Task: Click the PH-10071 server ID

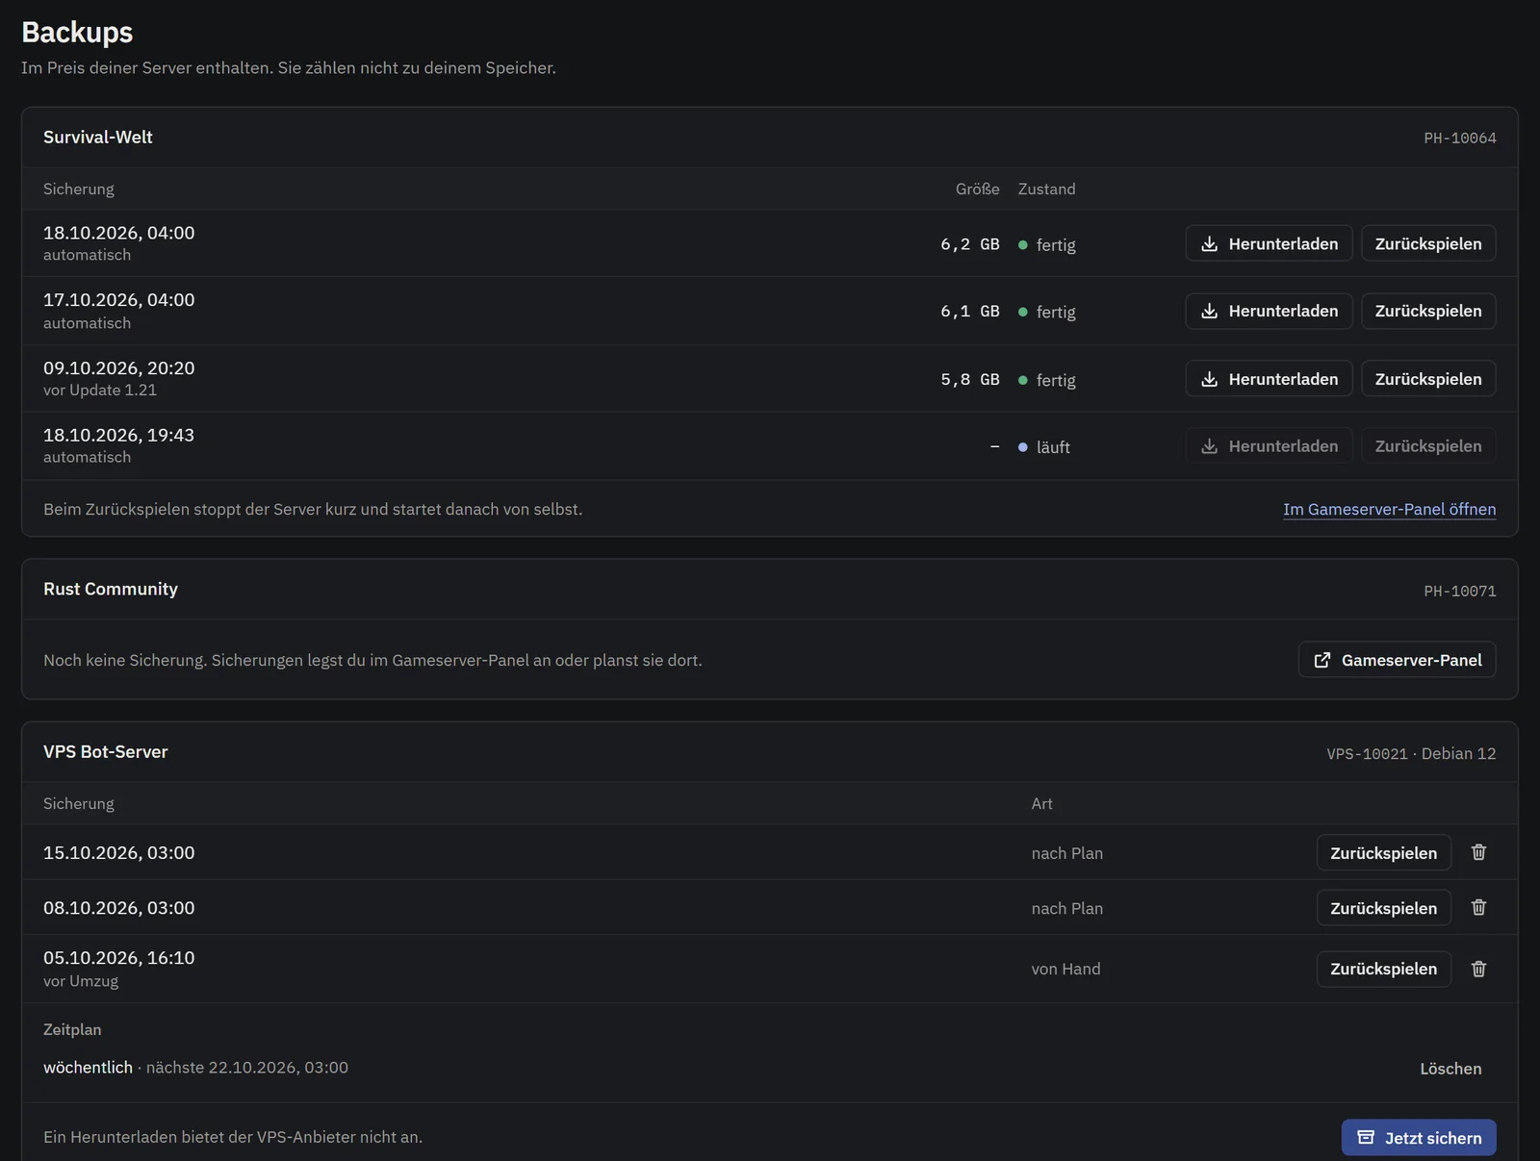Action: [1460, 592]
